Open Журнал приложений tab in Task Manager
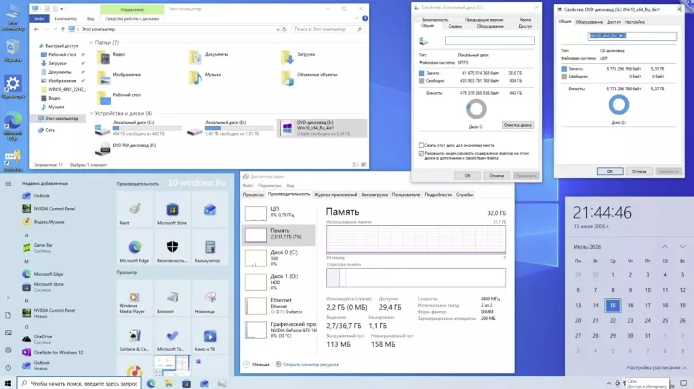 (x=335, y=194)
